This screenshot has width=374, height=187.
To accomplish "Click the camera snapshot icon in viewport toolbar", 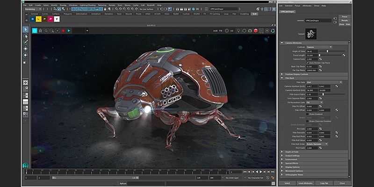I will pos(250,31).
